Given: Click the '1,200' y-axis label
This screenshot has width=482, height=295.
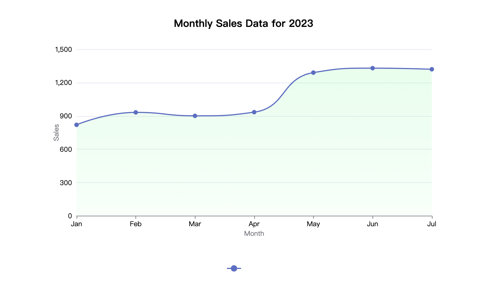Looking at the screenshot, I should tap(64, 83).
